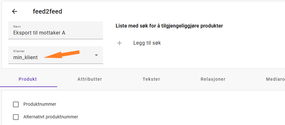Viewport: 285px width, 125px height.
Task: Open the Klienter dropdown arrow
Action: coord(96,55)
